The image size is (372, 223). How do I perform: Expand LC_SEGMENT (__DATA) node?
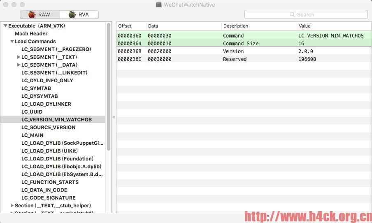click(x=19, y=65)
